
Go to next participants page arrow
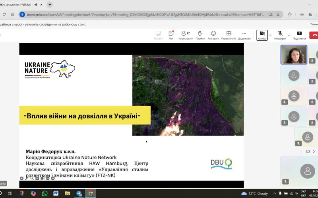[314, 151]
